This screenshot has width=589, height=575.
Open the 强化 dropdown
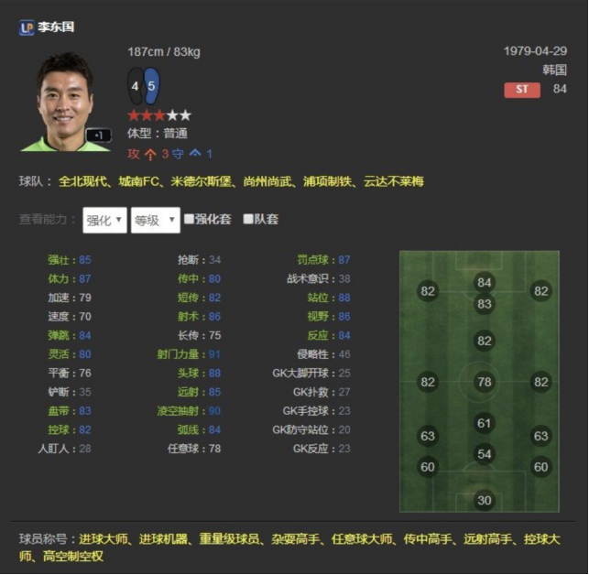tap(104, 220)
